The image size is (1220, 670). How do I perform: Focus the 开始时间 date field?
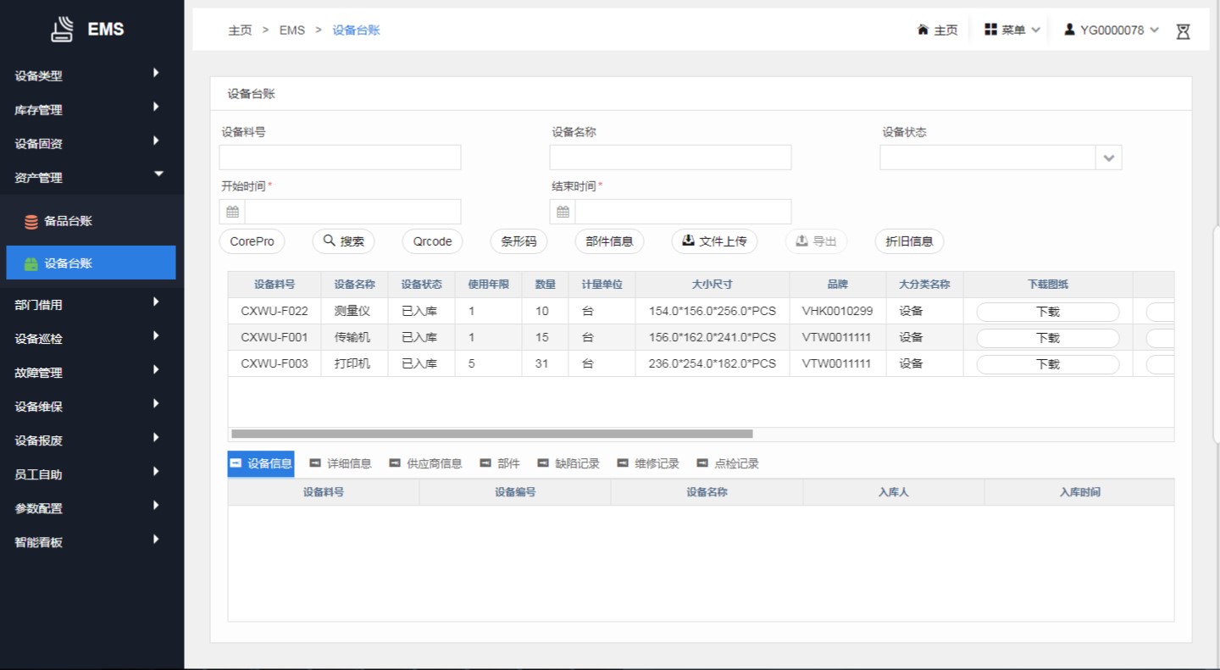click(x=352, y=212)
